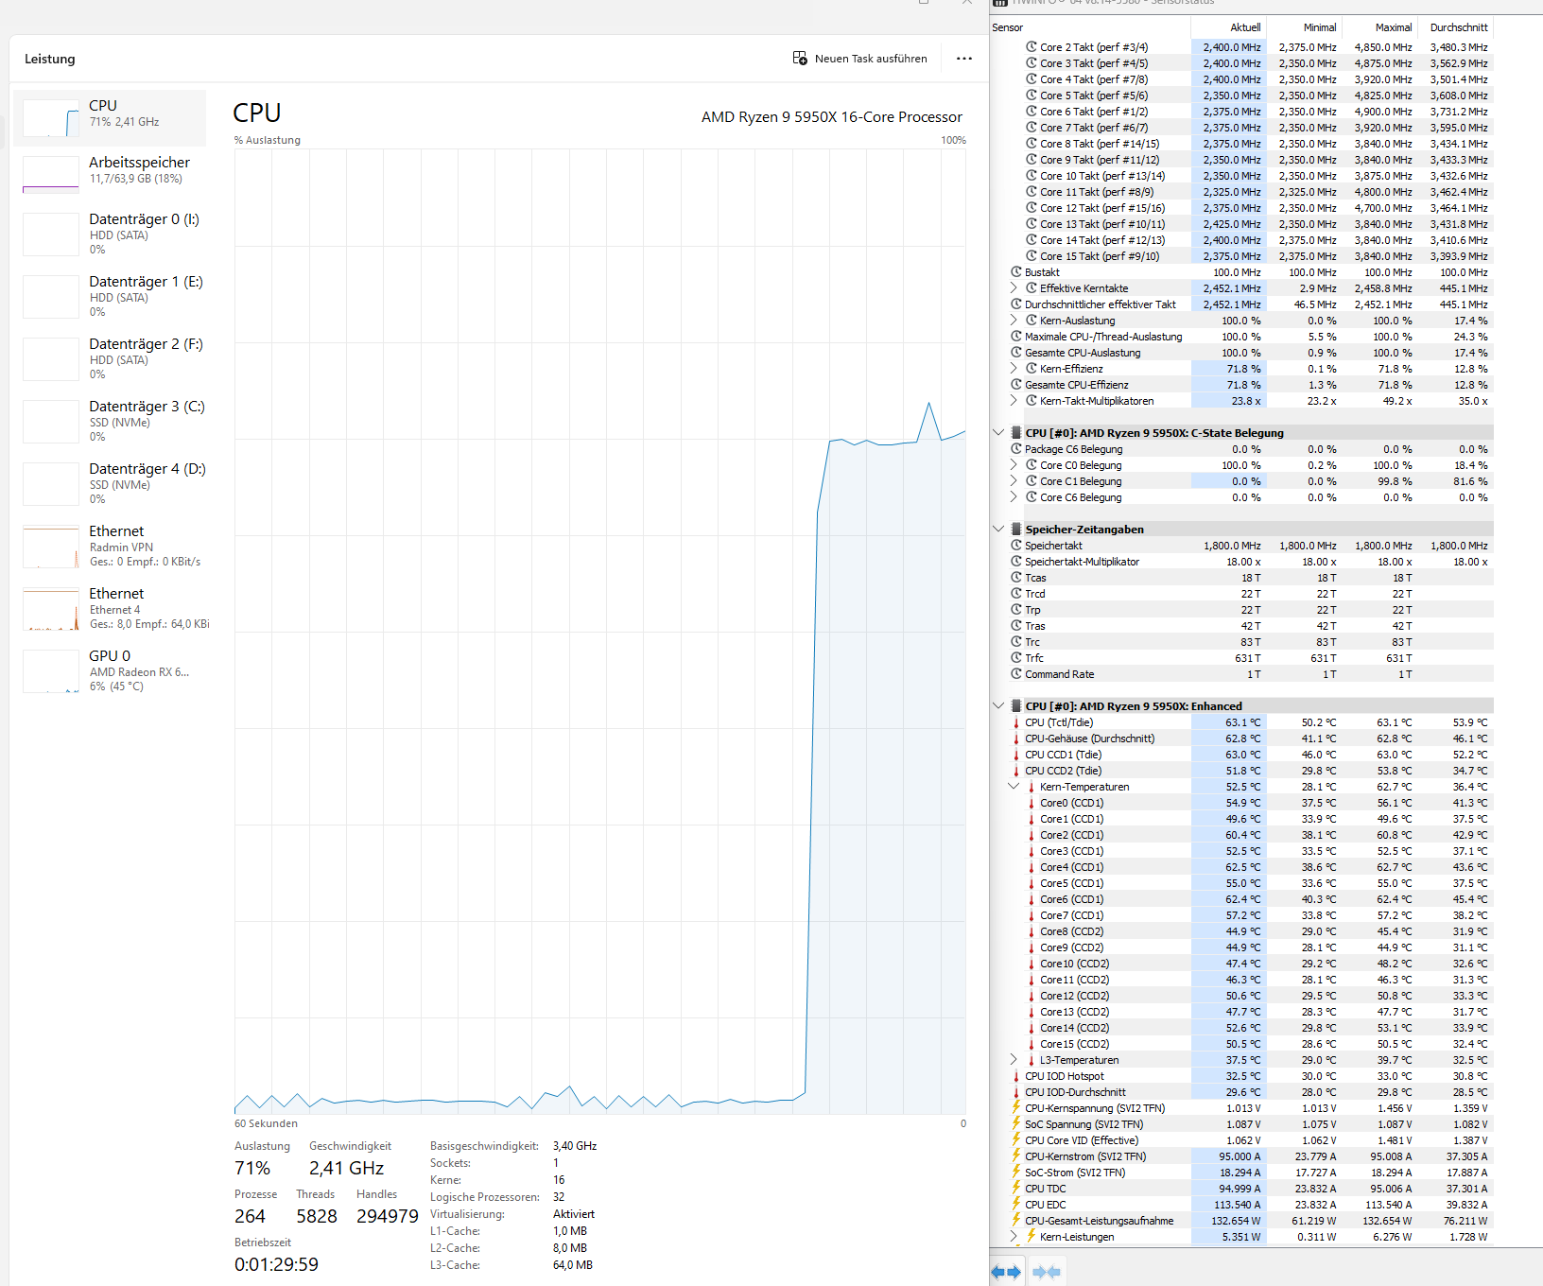This screenshot has height=1286, width=1543.
Task: Select the Core15 (CCD2) temperature row
Action: click(1241, 1044)
